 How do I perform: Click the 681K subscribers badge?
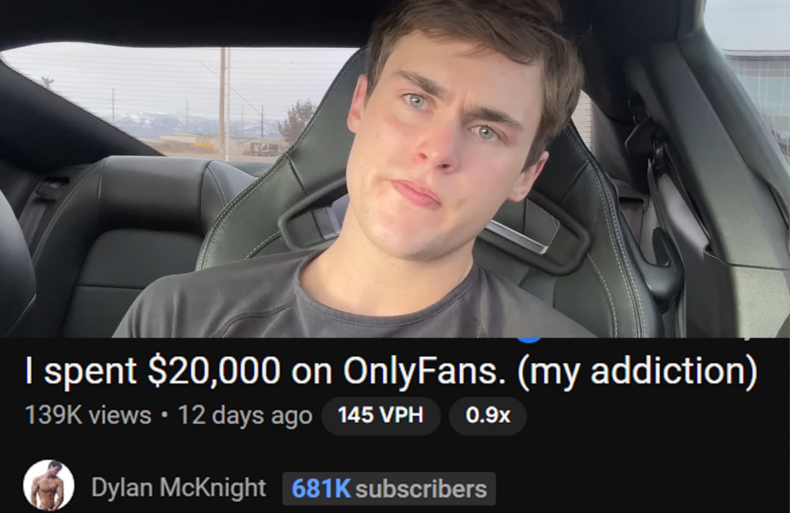point(389,489)
